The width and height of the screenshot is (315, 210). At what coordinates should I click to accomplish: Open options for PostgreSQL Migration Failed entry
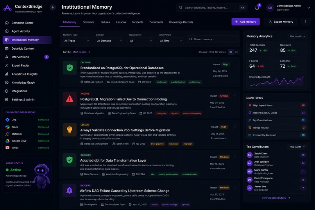tap(235, 96)
